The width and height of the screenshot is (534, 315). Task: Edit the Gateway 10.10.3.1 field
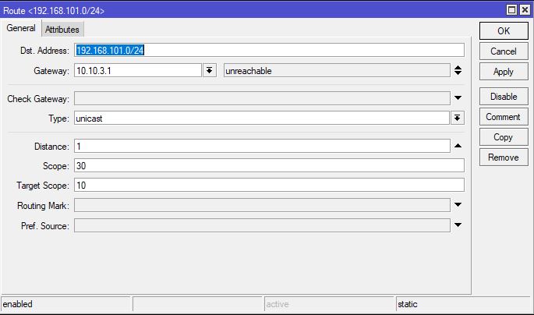(x=138, y=70)
